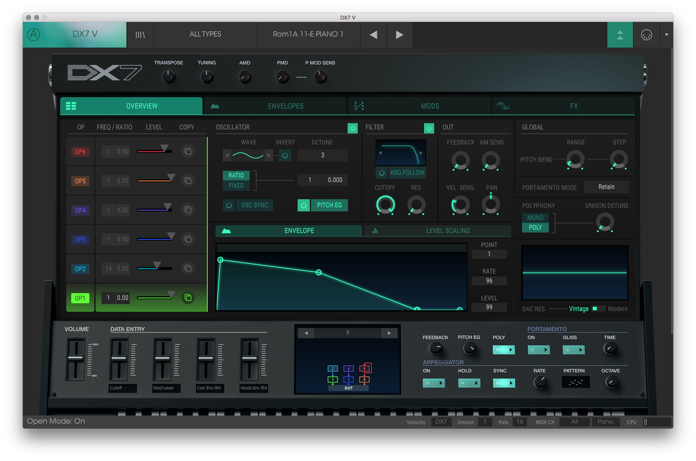696x461 pixels.
Task: Select operator OP4
Action: (x=80, y=210)
